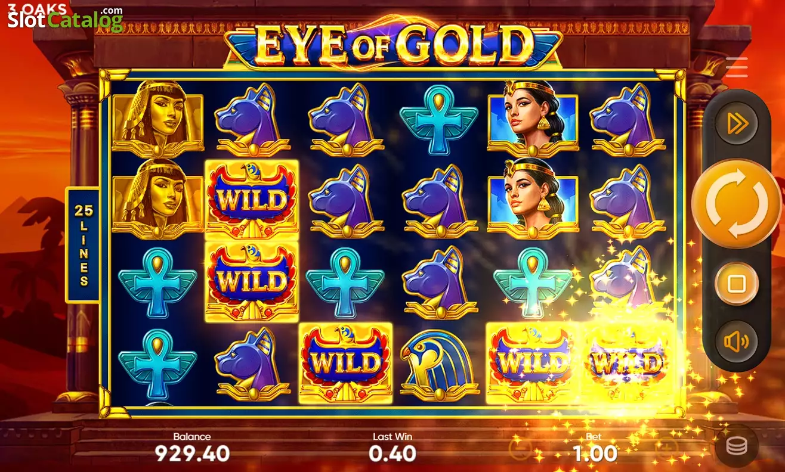Click the top Cleopatra portrait symbol
Viewport: 785px width, 472px height.
coord(533,118)
